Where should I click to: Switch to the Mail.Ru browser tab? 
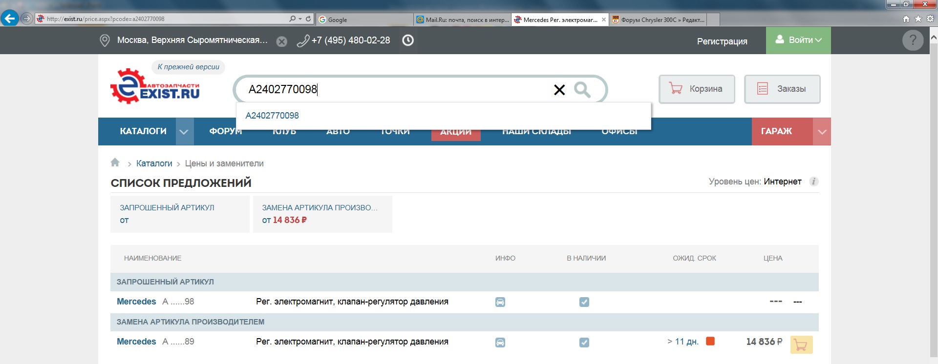coord(462,20)
